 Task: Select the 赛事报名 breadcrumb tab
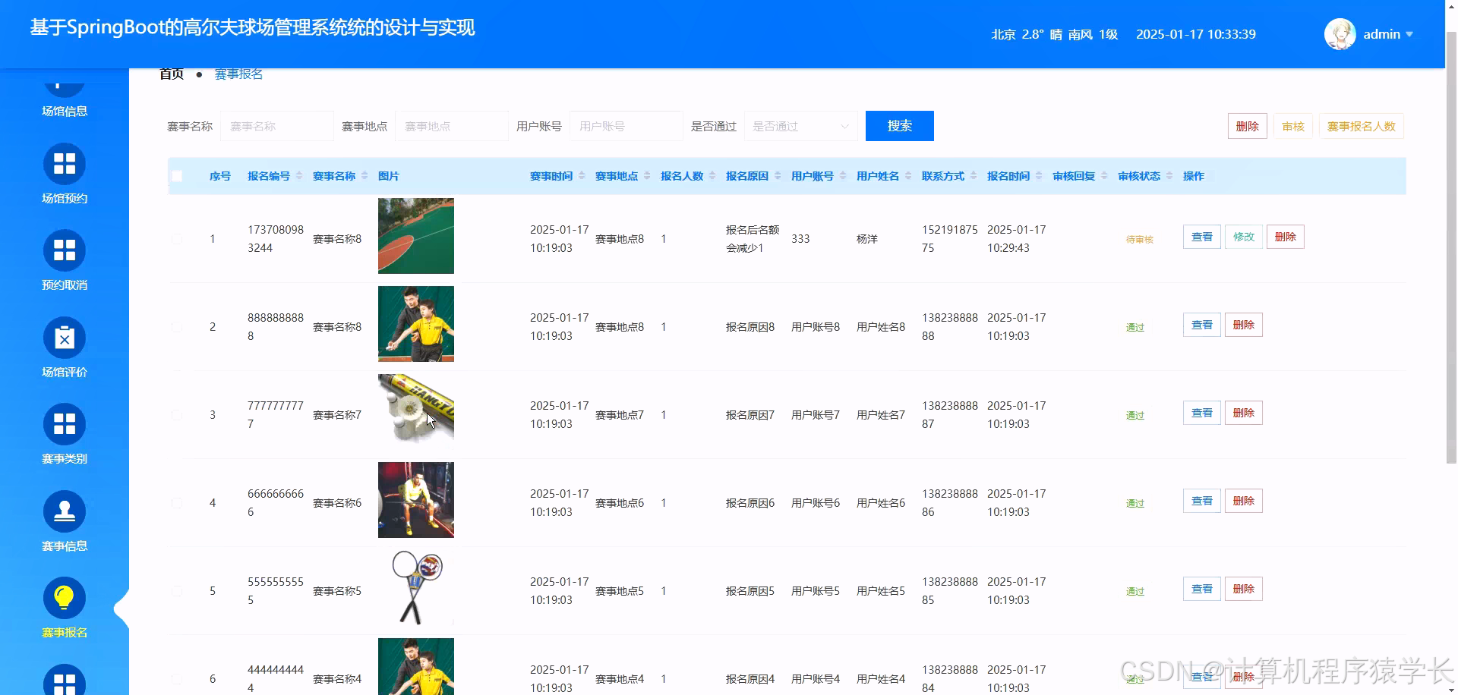point(238,74)
